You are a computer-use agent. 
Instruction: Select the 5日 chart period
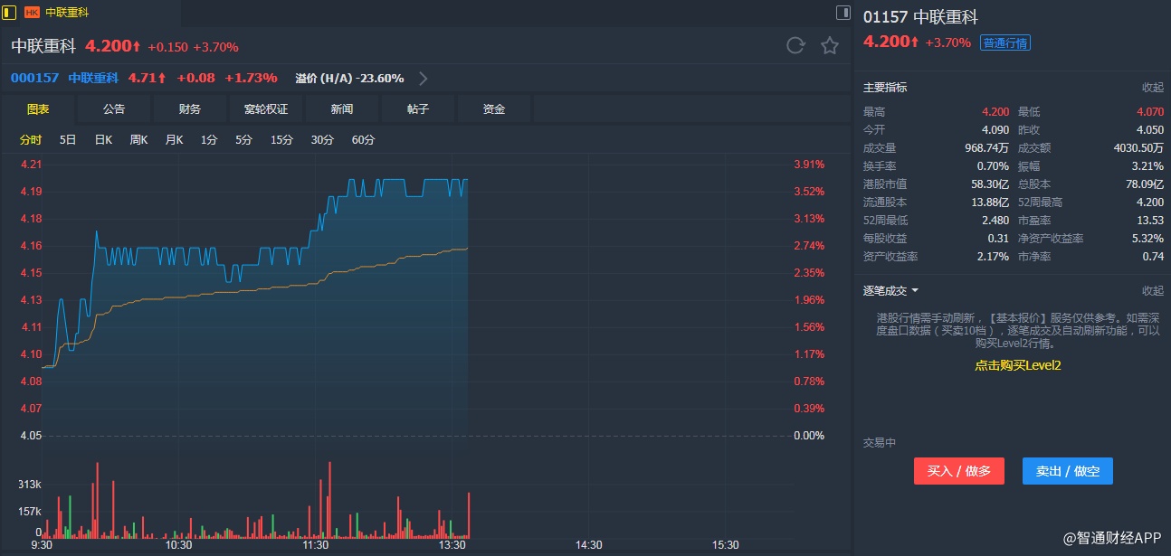click(x=68, y=139)
